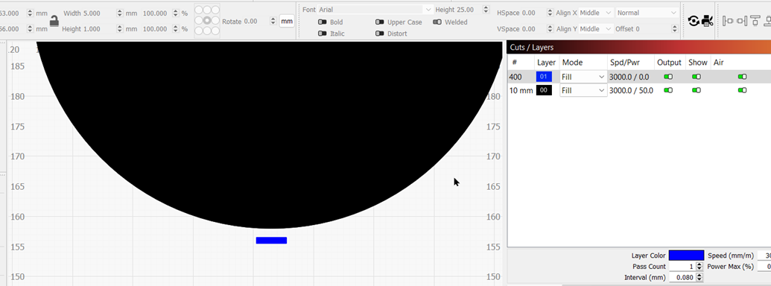Image resolution: width=771 pixels, height=286 pixels.
Task: Open the Mode dropdown for layer 01
Action: point(584,77)
